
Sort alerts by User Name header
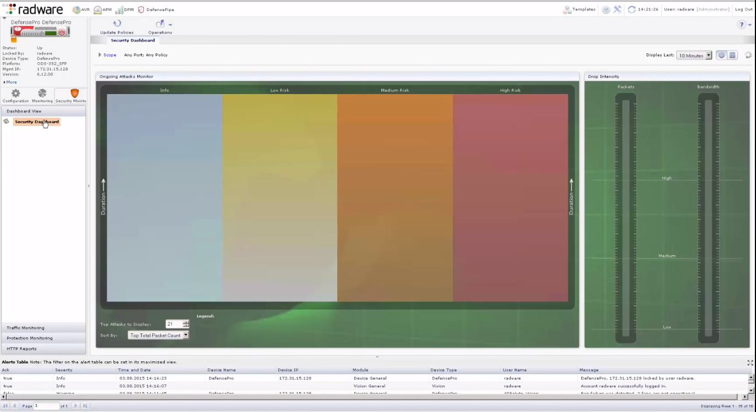[x=540, y=370]
